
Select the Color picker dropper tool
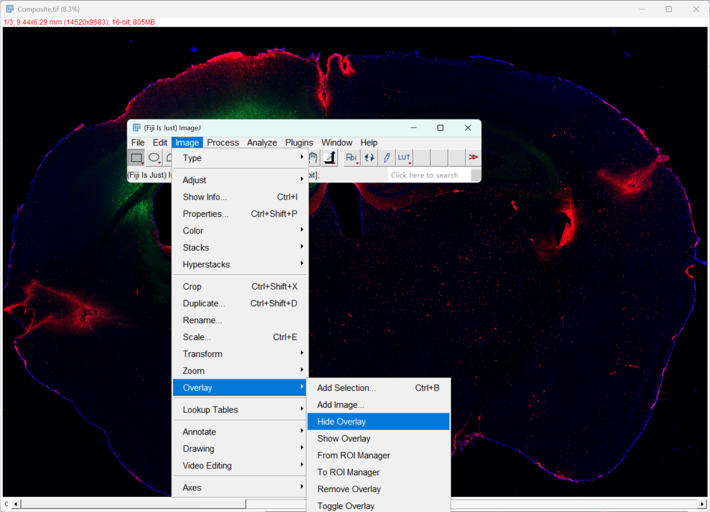tap(330, 158)
